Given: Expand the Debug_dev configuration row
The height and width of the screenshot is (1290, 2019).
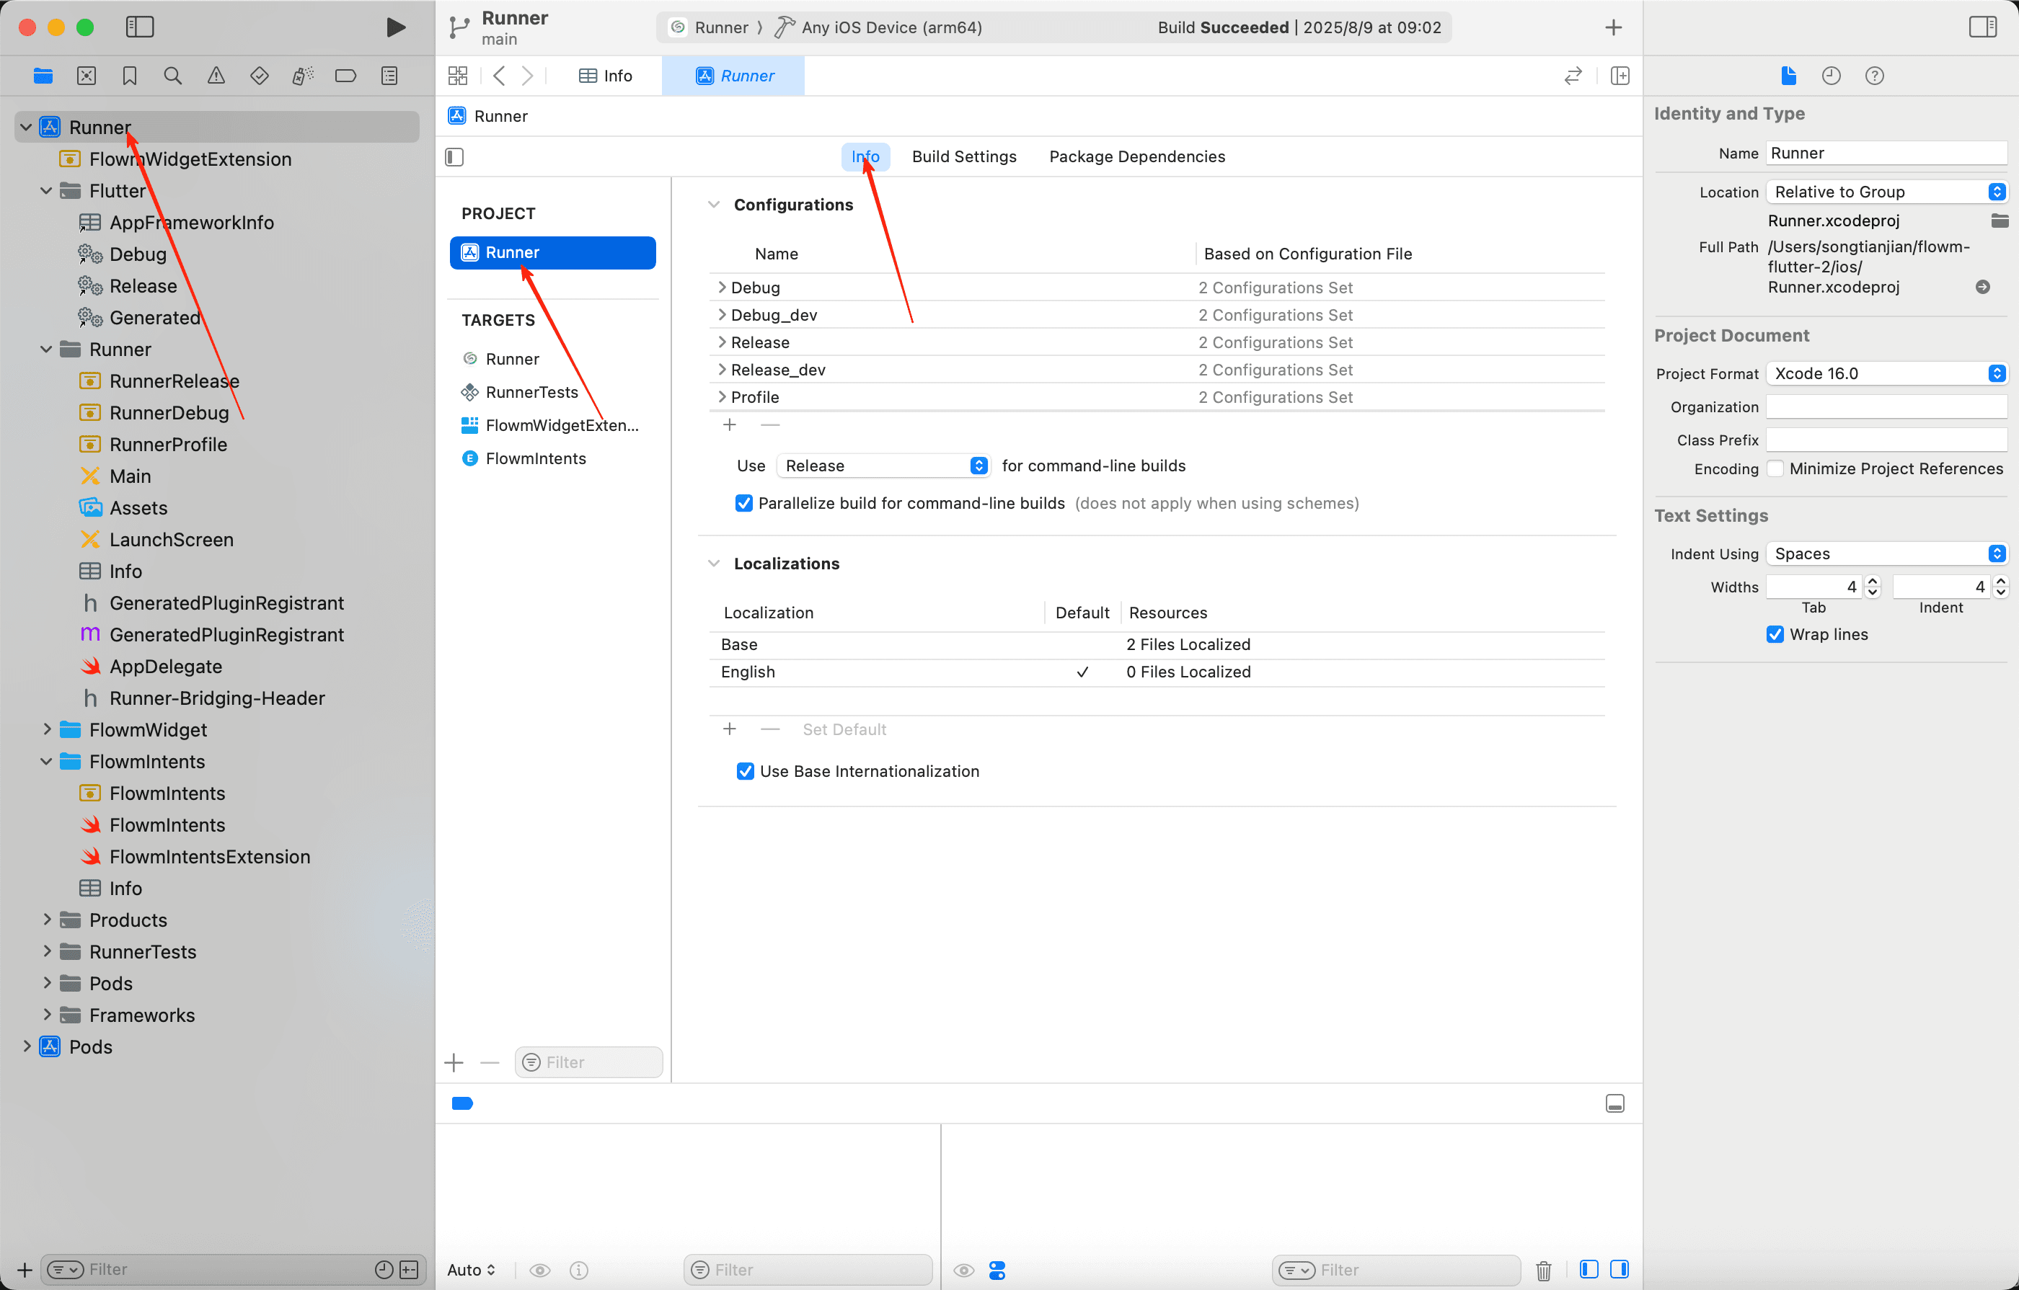Looking at the screenshot, I should click(721, 314).
